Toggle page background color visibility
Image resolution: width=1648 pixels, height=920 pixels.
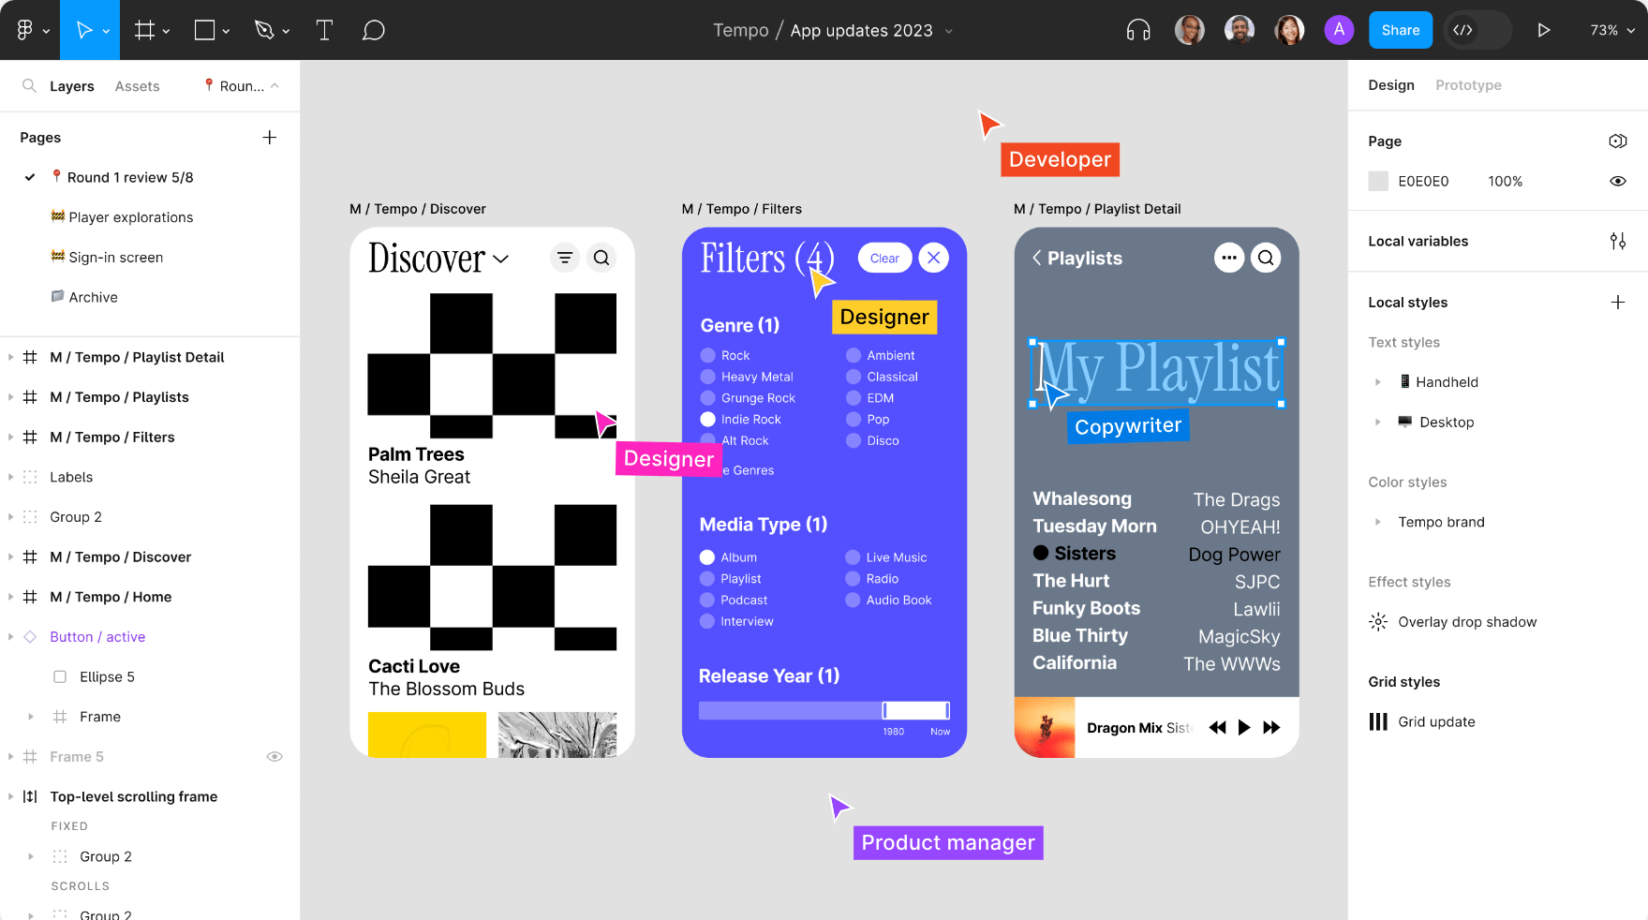pyautogui.click(x=1618, y=181)
